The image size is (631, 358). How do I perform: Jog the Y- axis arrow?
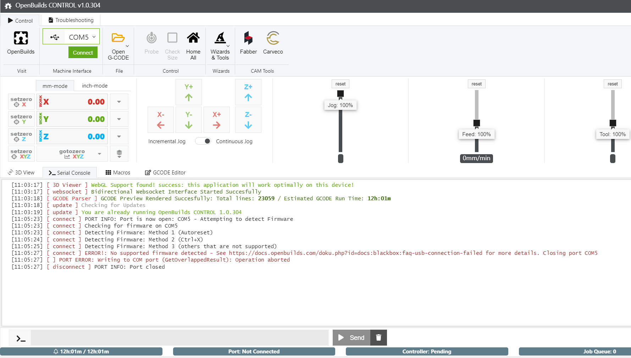pyautogui.click(x=189, y=120)
